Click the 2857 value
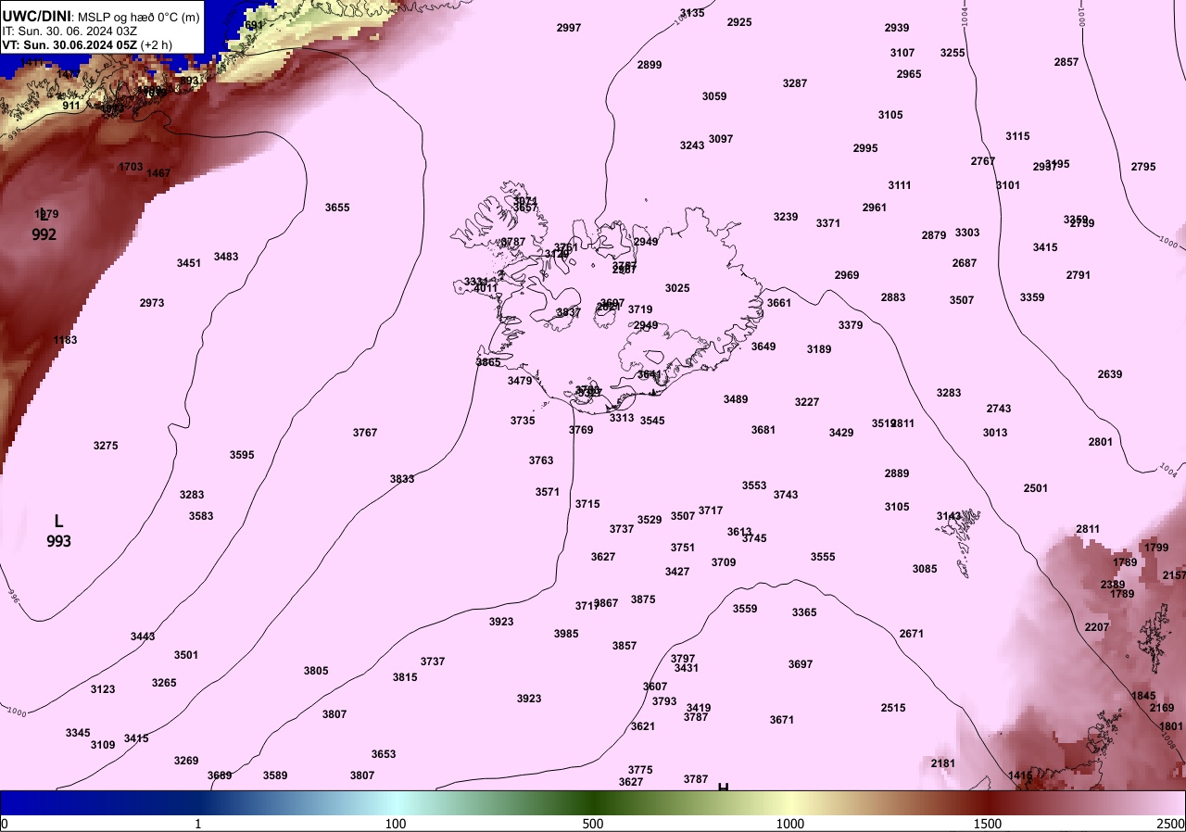 point(1066,62)
